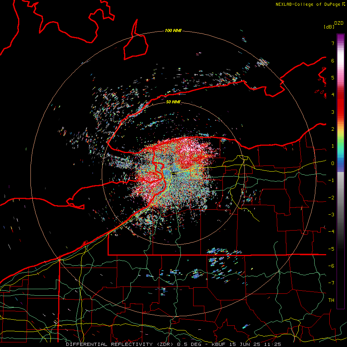Click the '1' value on color scale
347x347 pixels.
(333, 146)
